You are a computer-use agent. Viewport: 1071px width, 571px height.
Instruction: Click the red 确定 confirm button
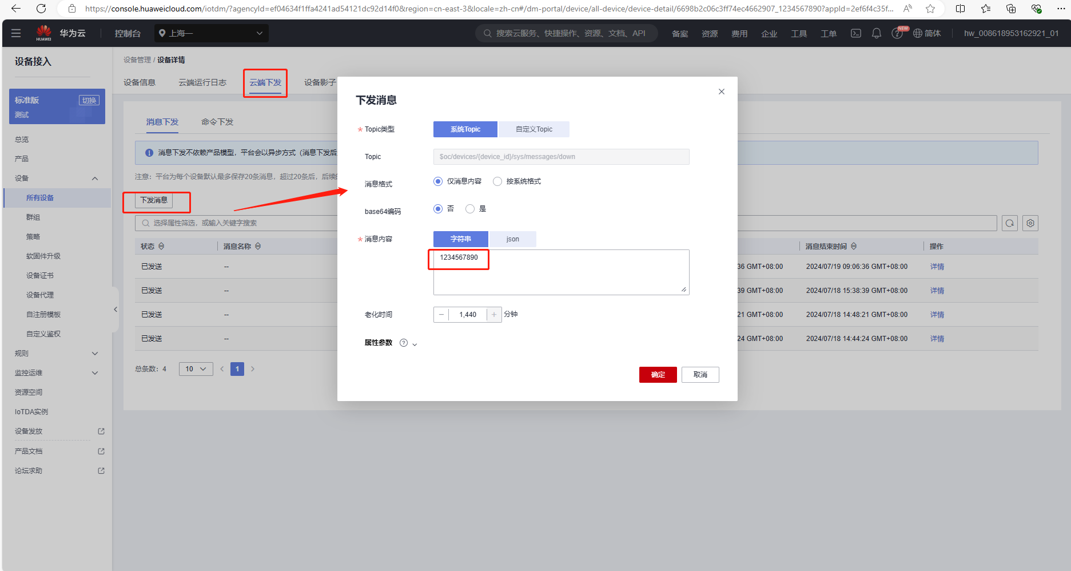pyautogui.click(x=658, y=375)
